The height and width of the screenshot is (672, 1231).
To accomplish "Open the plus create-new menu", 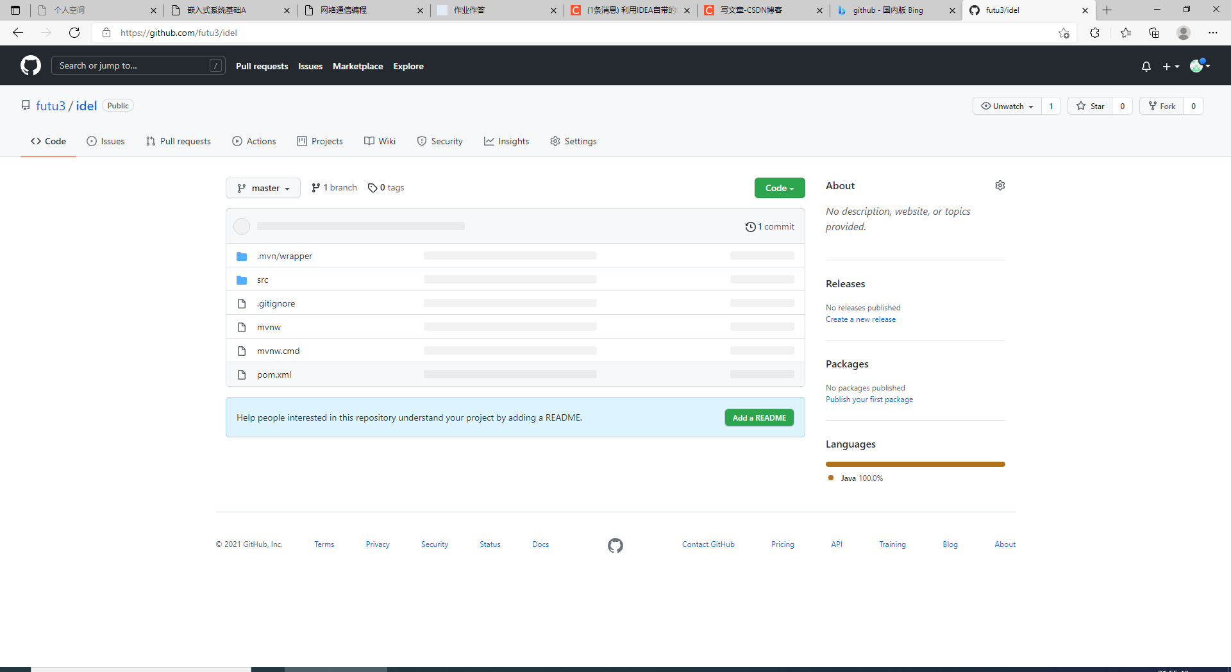I will (1171, 66).
